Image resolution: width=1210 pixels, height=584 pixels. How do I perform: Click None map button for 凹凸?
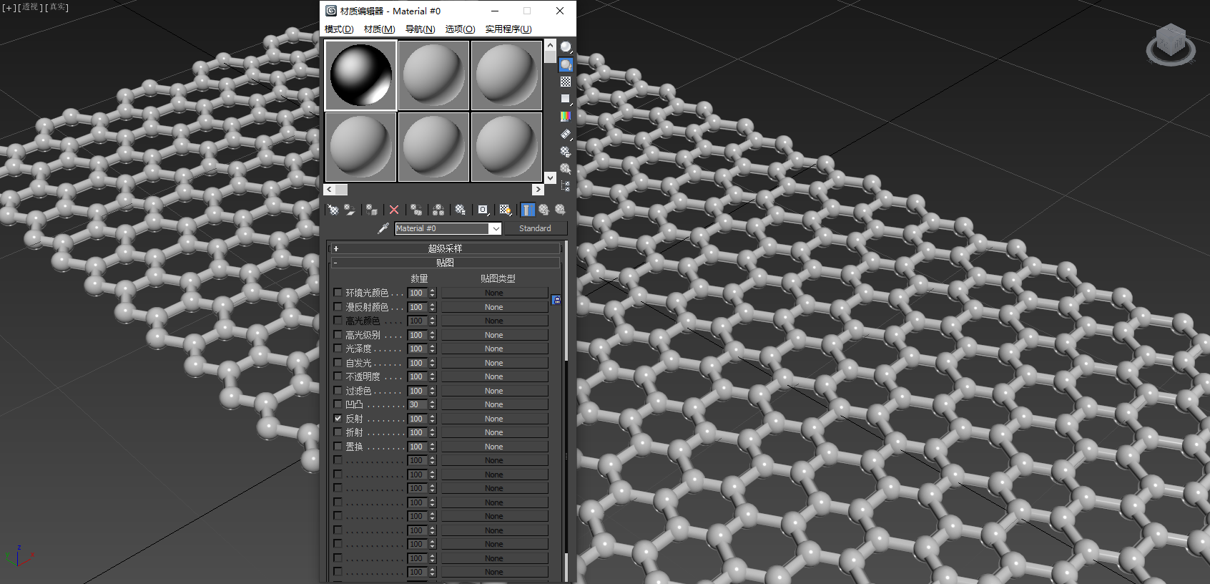coord(494,404)
